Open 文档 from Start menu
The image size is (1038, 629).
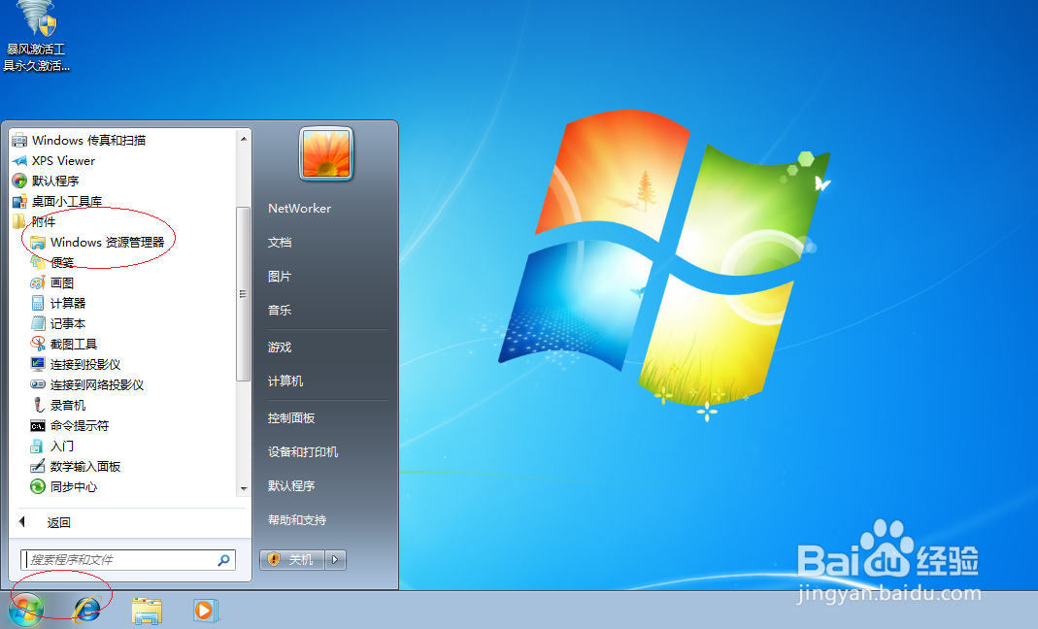[280, 243]
